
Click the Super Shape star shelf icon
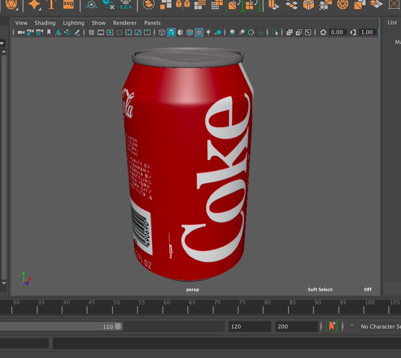pyautogui.click(x=34, y=4)
